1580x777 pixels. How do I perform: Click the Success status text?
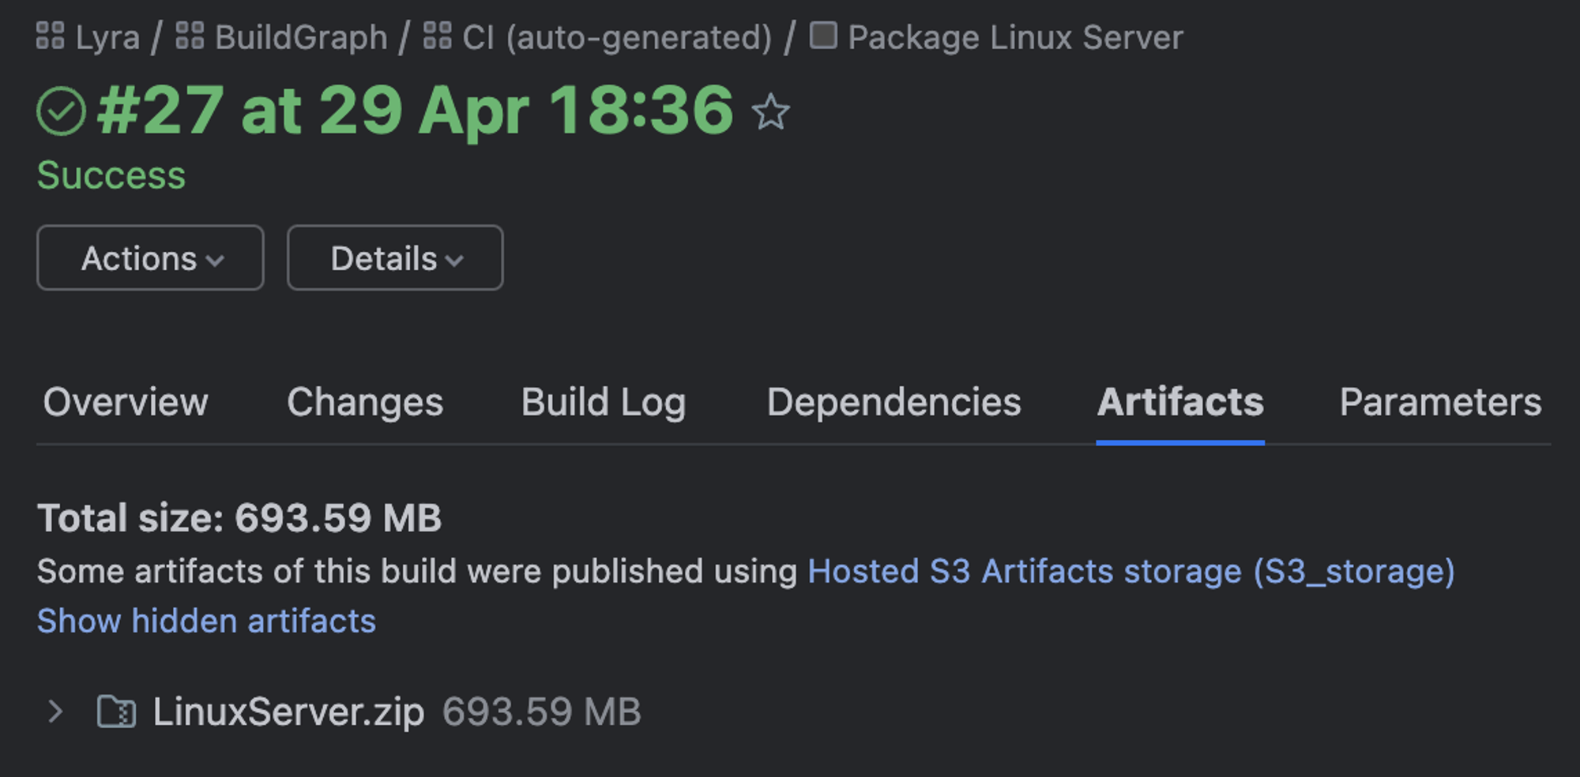click(111, 175)
